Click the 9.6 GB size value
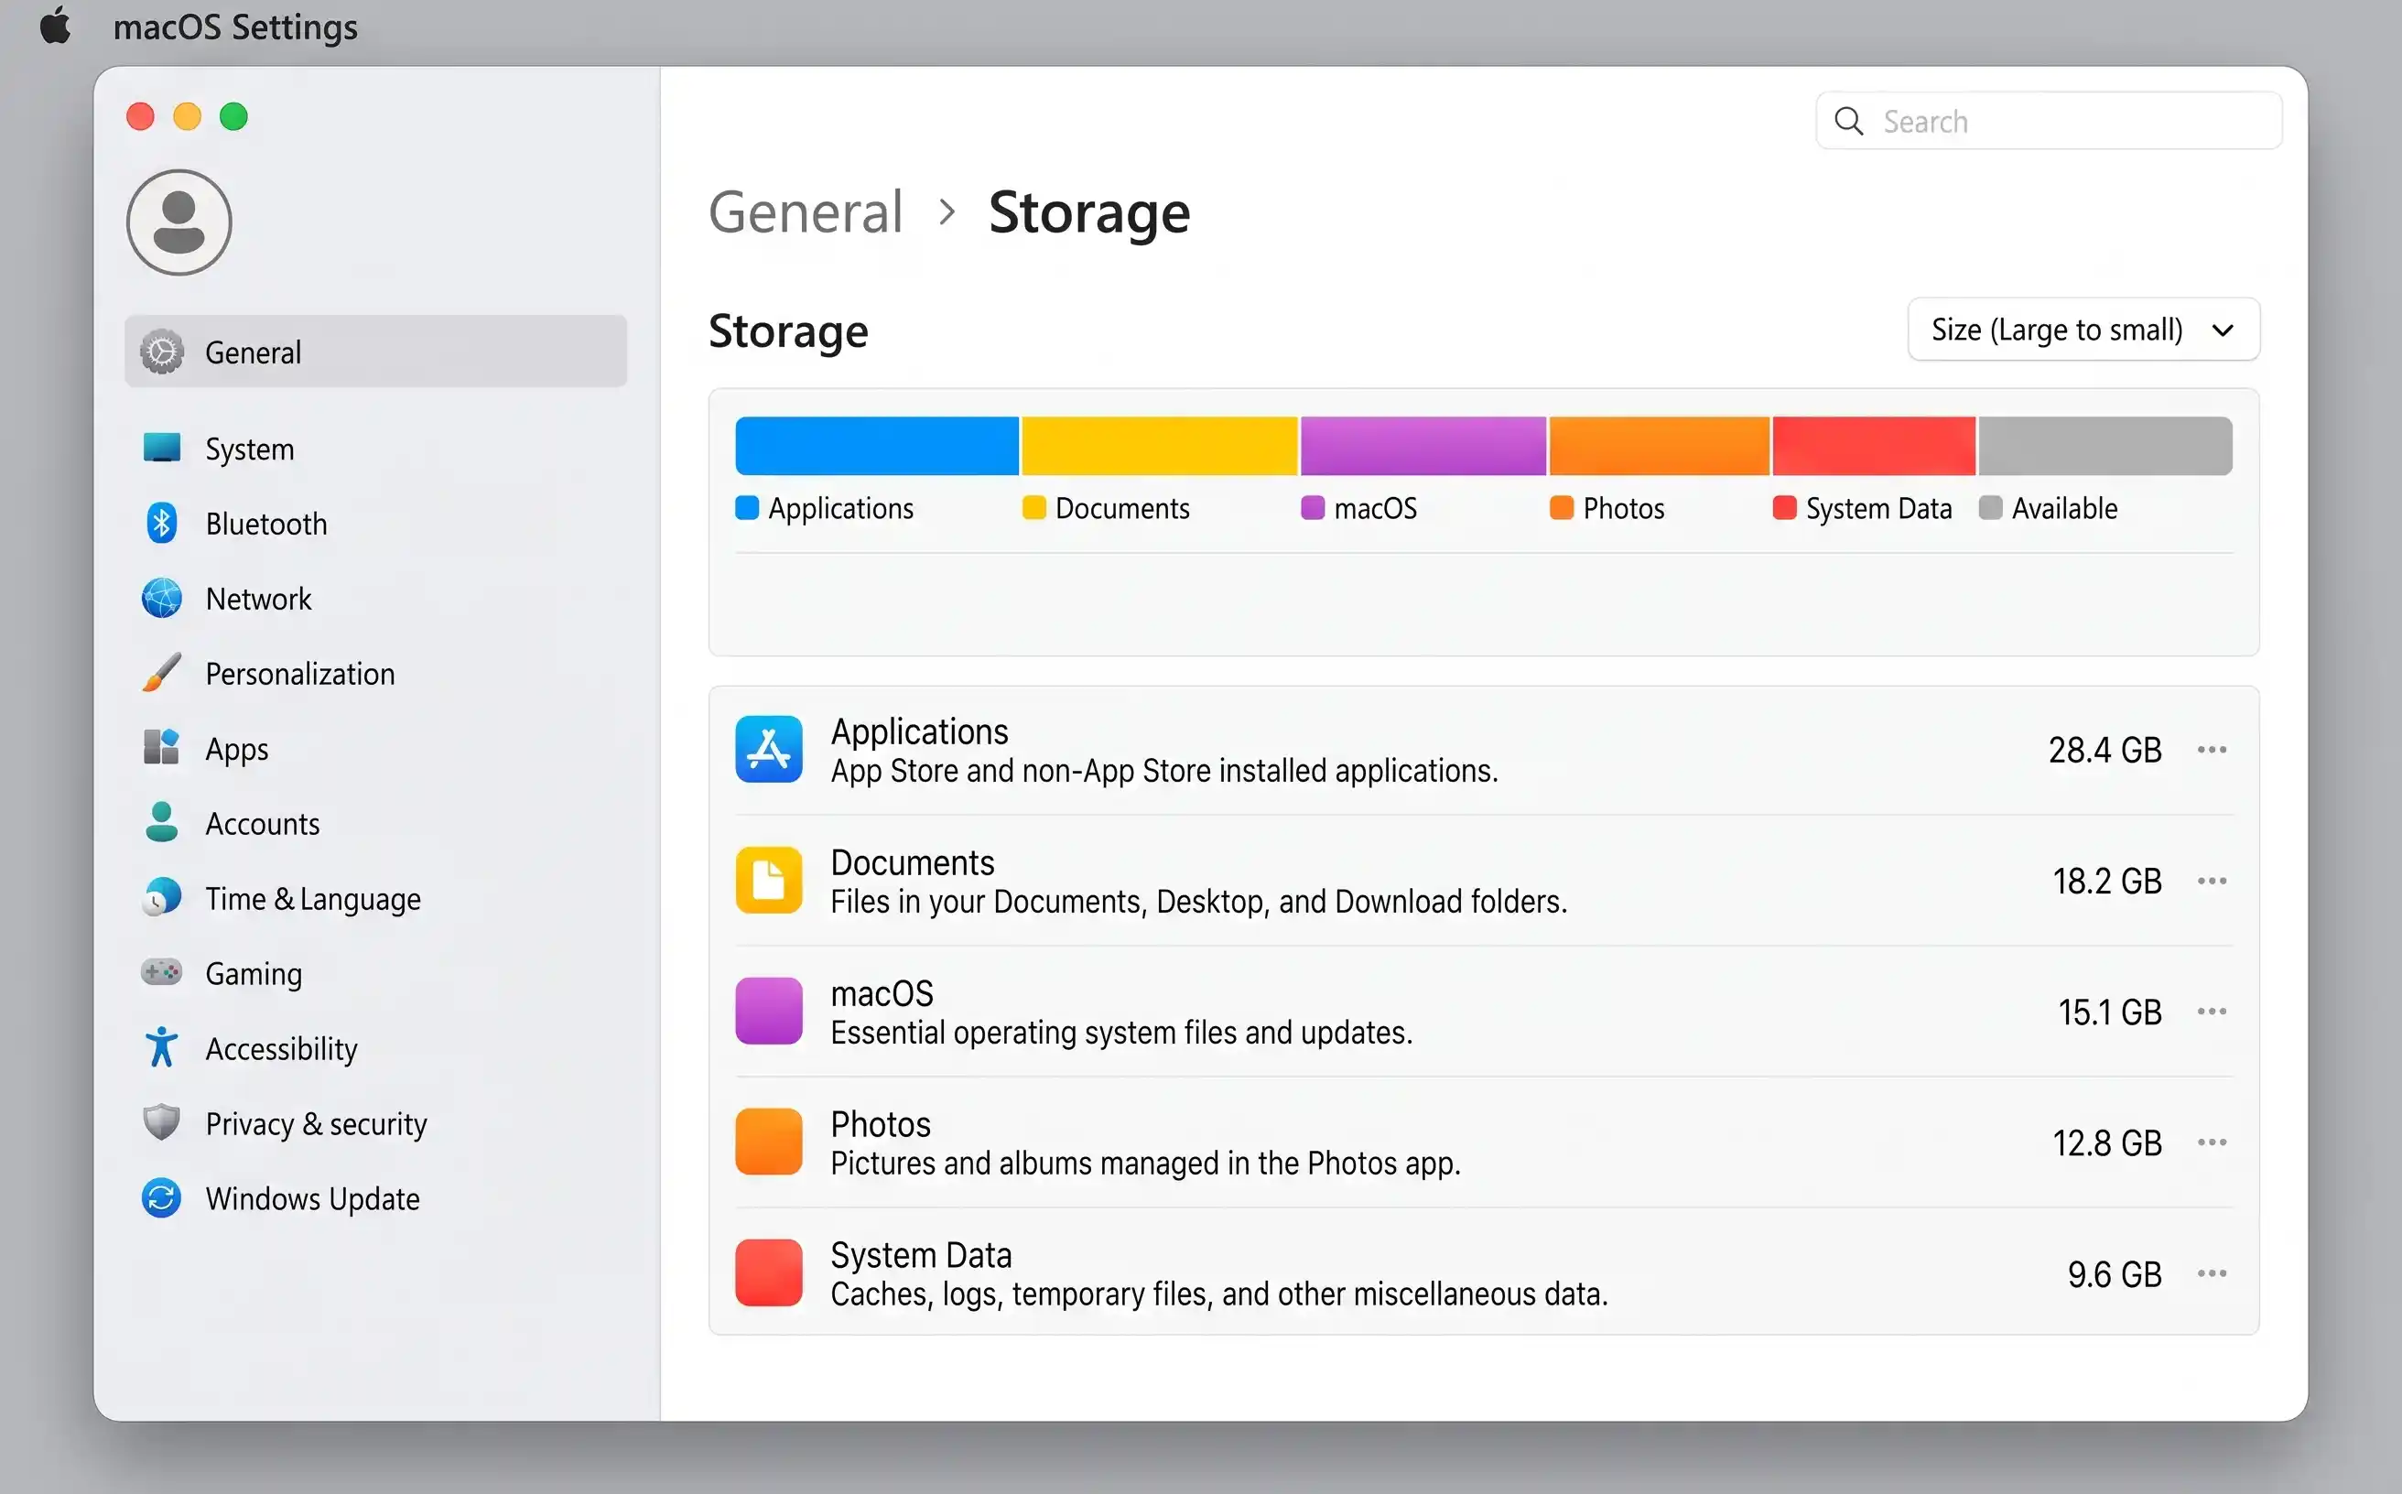2402x1494 pixels. point(2115,1273)
